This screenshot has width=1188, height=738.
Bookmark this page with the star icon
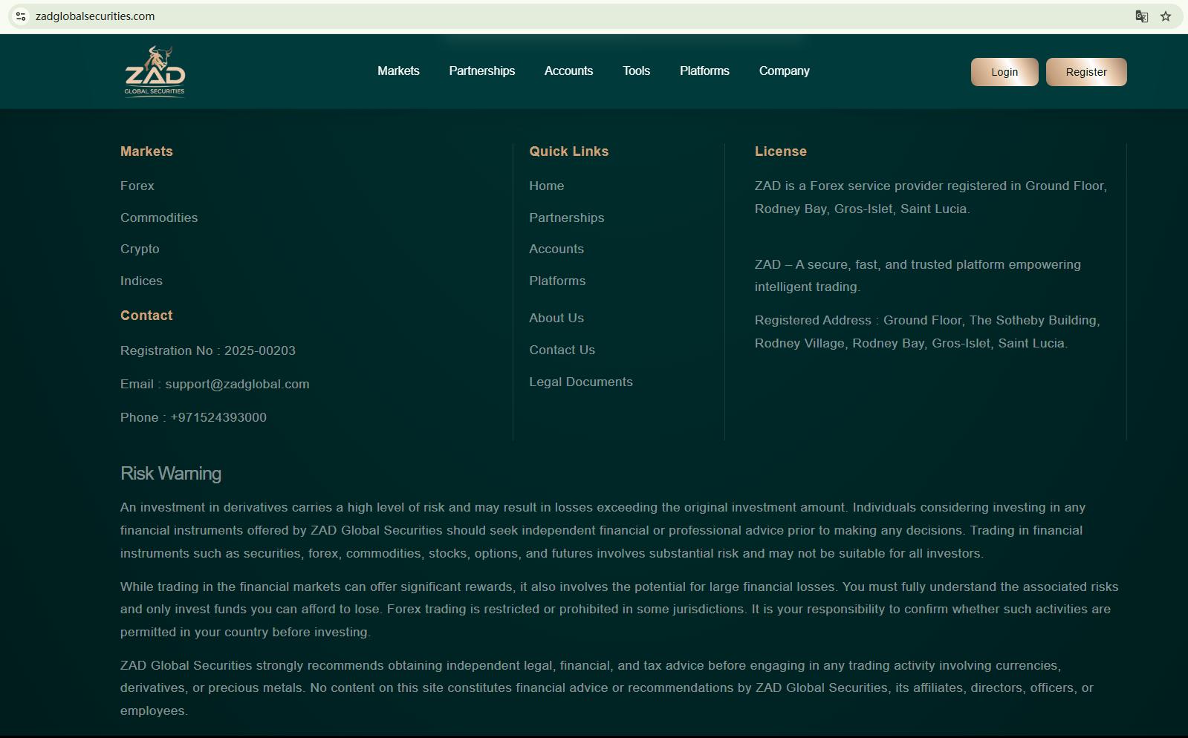1166,16
